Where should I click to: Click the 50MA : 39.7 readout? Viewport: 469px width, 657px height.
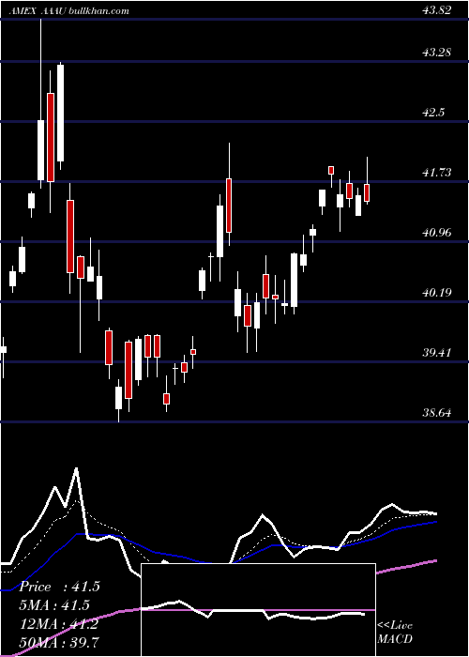59,643
